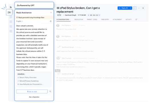Open the Zia assistant sidebar icon

[9, 12]
